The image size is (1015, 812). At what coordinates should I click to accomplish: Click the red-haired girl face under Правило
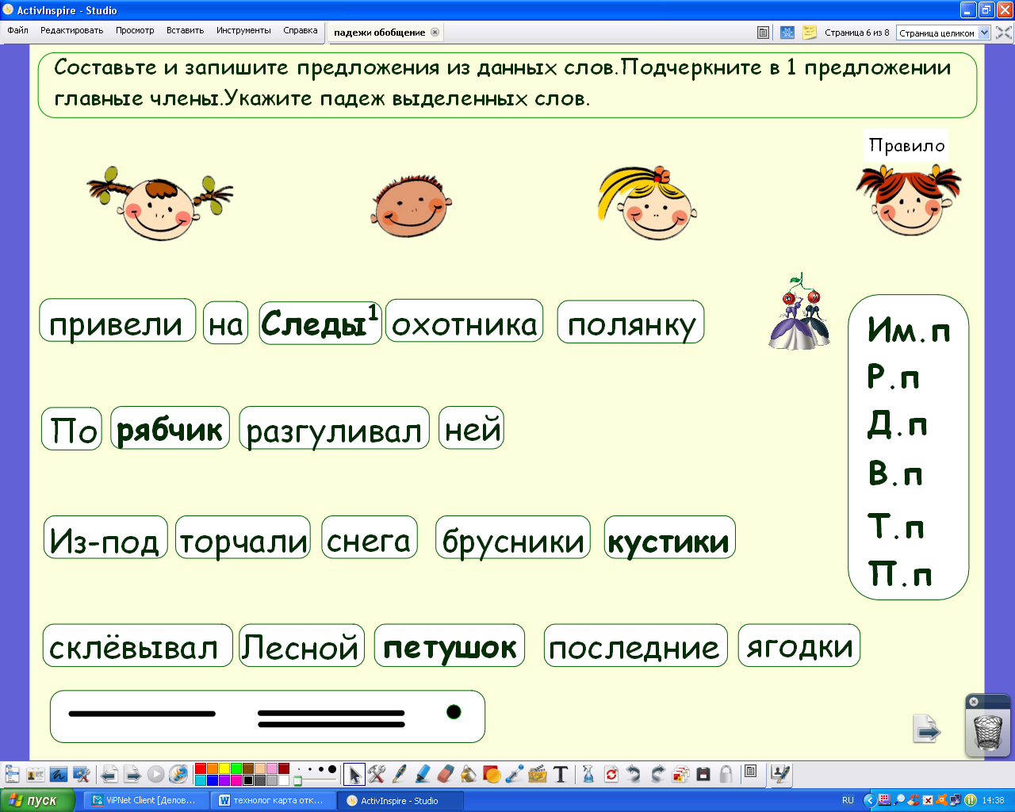pos(909,200)
